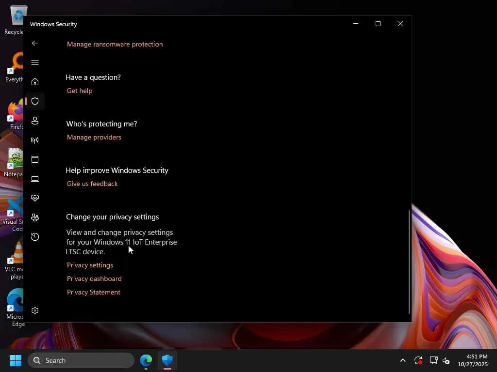Open Firewall & network protection icon
This screenshot has width=497, height=372.
pyautogui.click(x=35, y=140)
